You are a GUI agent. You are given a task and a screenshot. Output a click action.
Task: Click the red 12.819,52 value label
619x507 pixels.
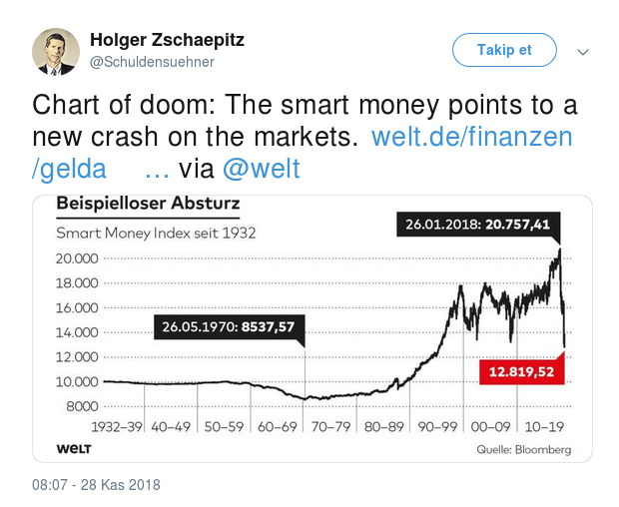pyautogui.click(x=521, y=371)
